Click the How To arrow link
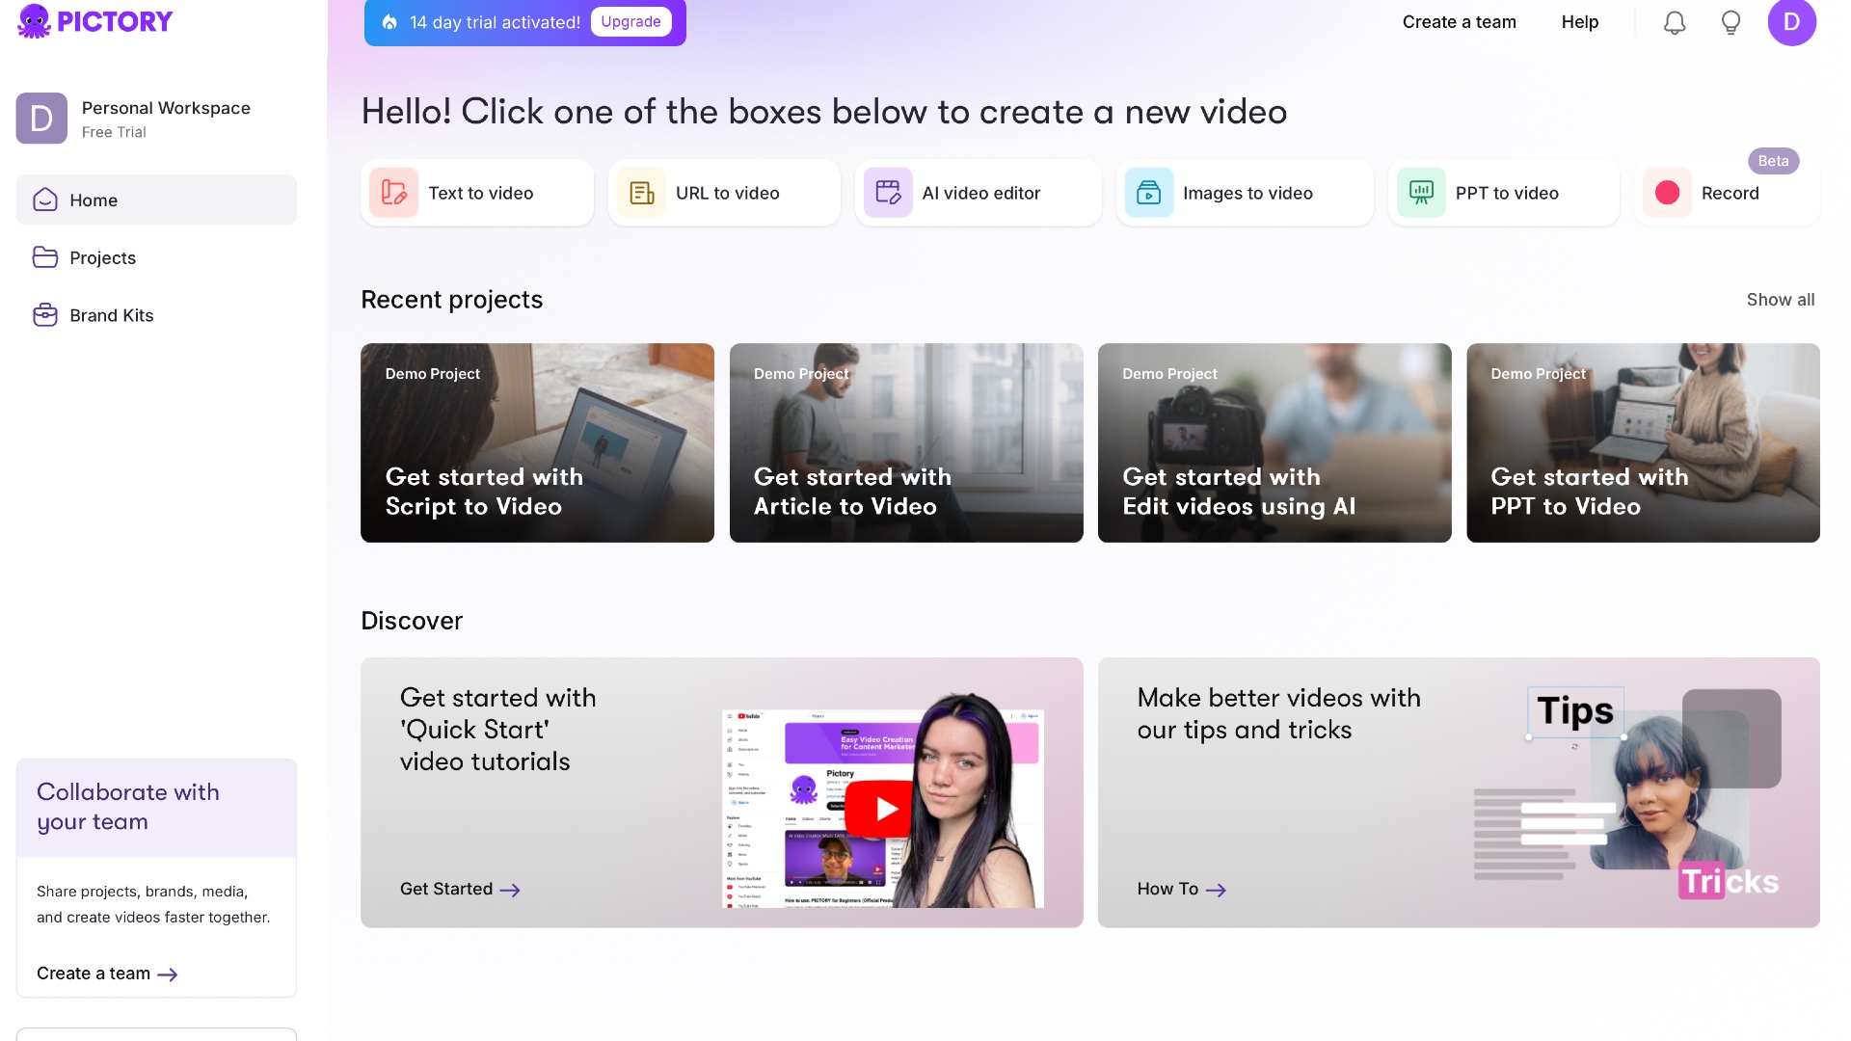The image size is (1851, 1041). 1180,887
